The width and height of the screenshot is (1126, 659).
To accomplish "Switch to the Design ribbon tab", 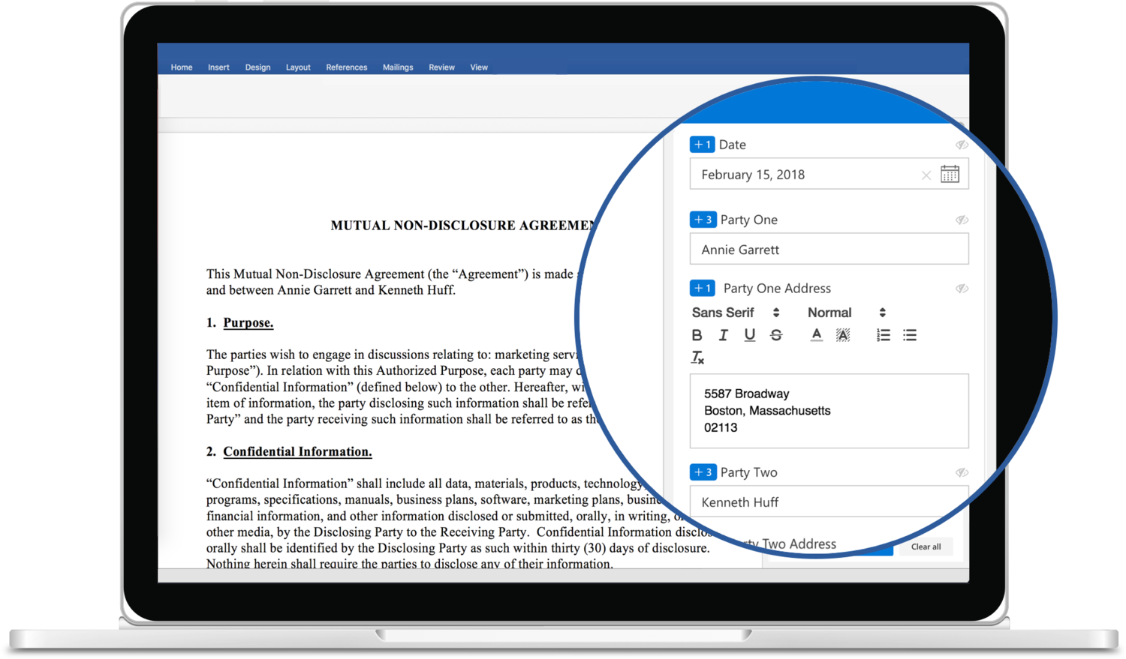I will 257,67.
